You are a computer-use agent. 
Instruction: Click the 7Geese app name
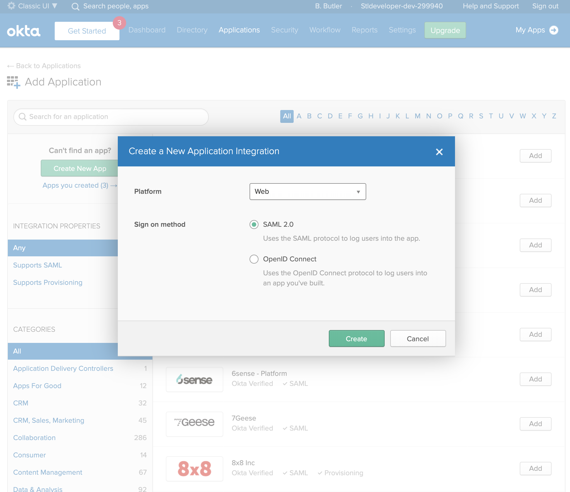[244, 418]
